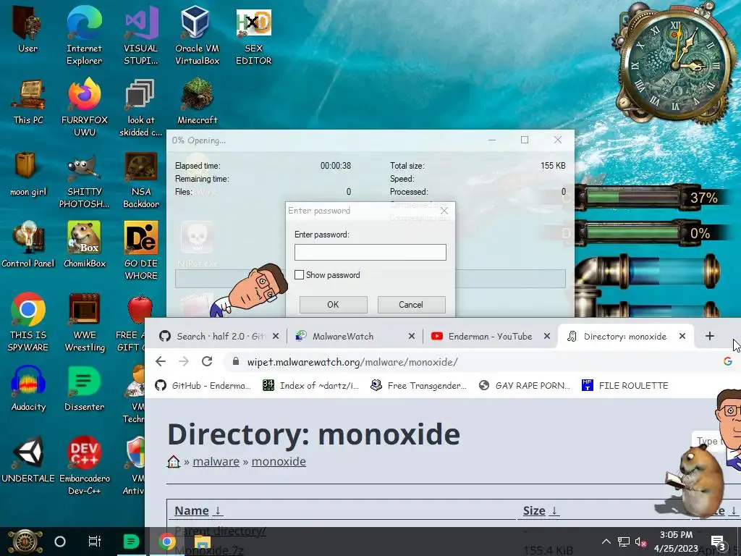Viewport: 741px width, 556px height.
Task: Reload the current page
Action: [207, 362]
